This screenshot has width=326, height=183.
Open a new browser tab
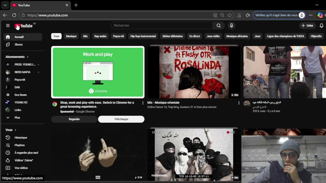[76, 5]
